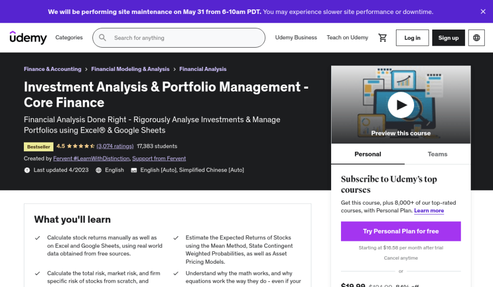Select the Personal tab

click(x=367, y=154)
